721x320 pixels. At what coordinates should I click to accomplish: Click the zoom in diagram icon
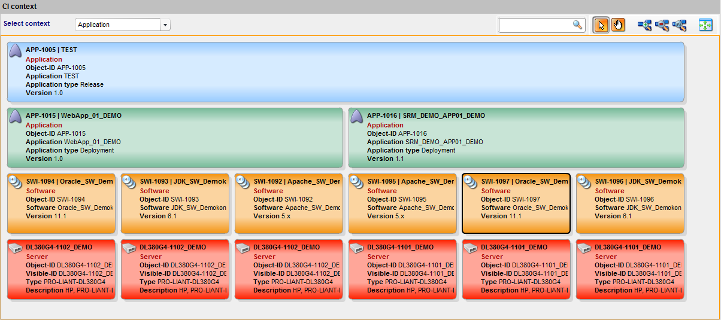click(x=644, y=25)
